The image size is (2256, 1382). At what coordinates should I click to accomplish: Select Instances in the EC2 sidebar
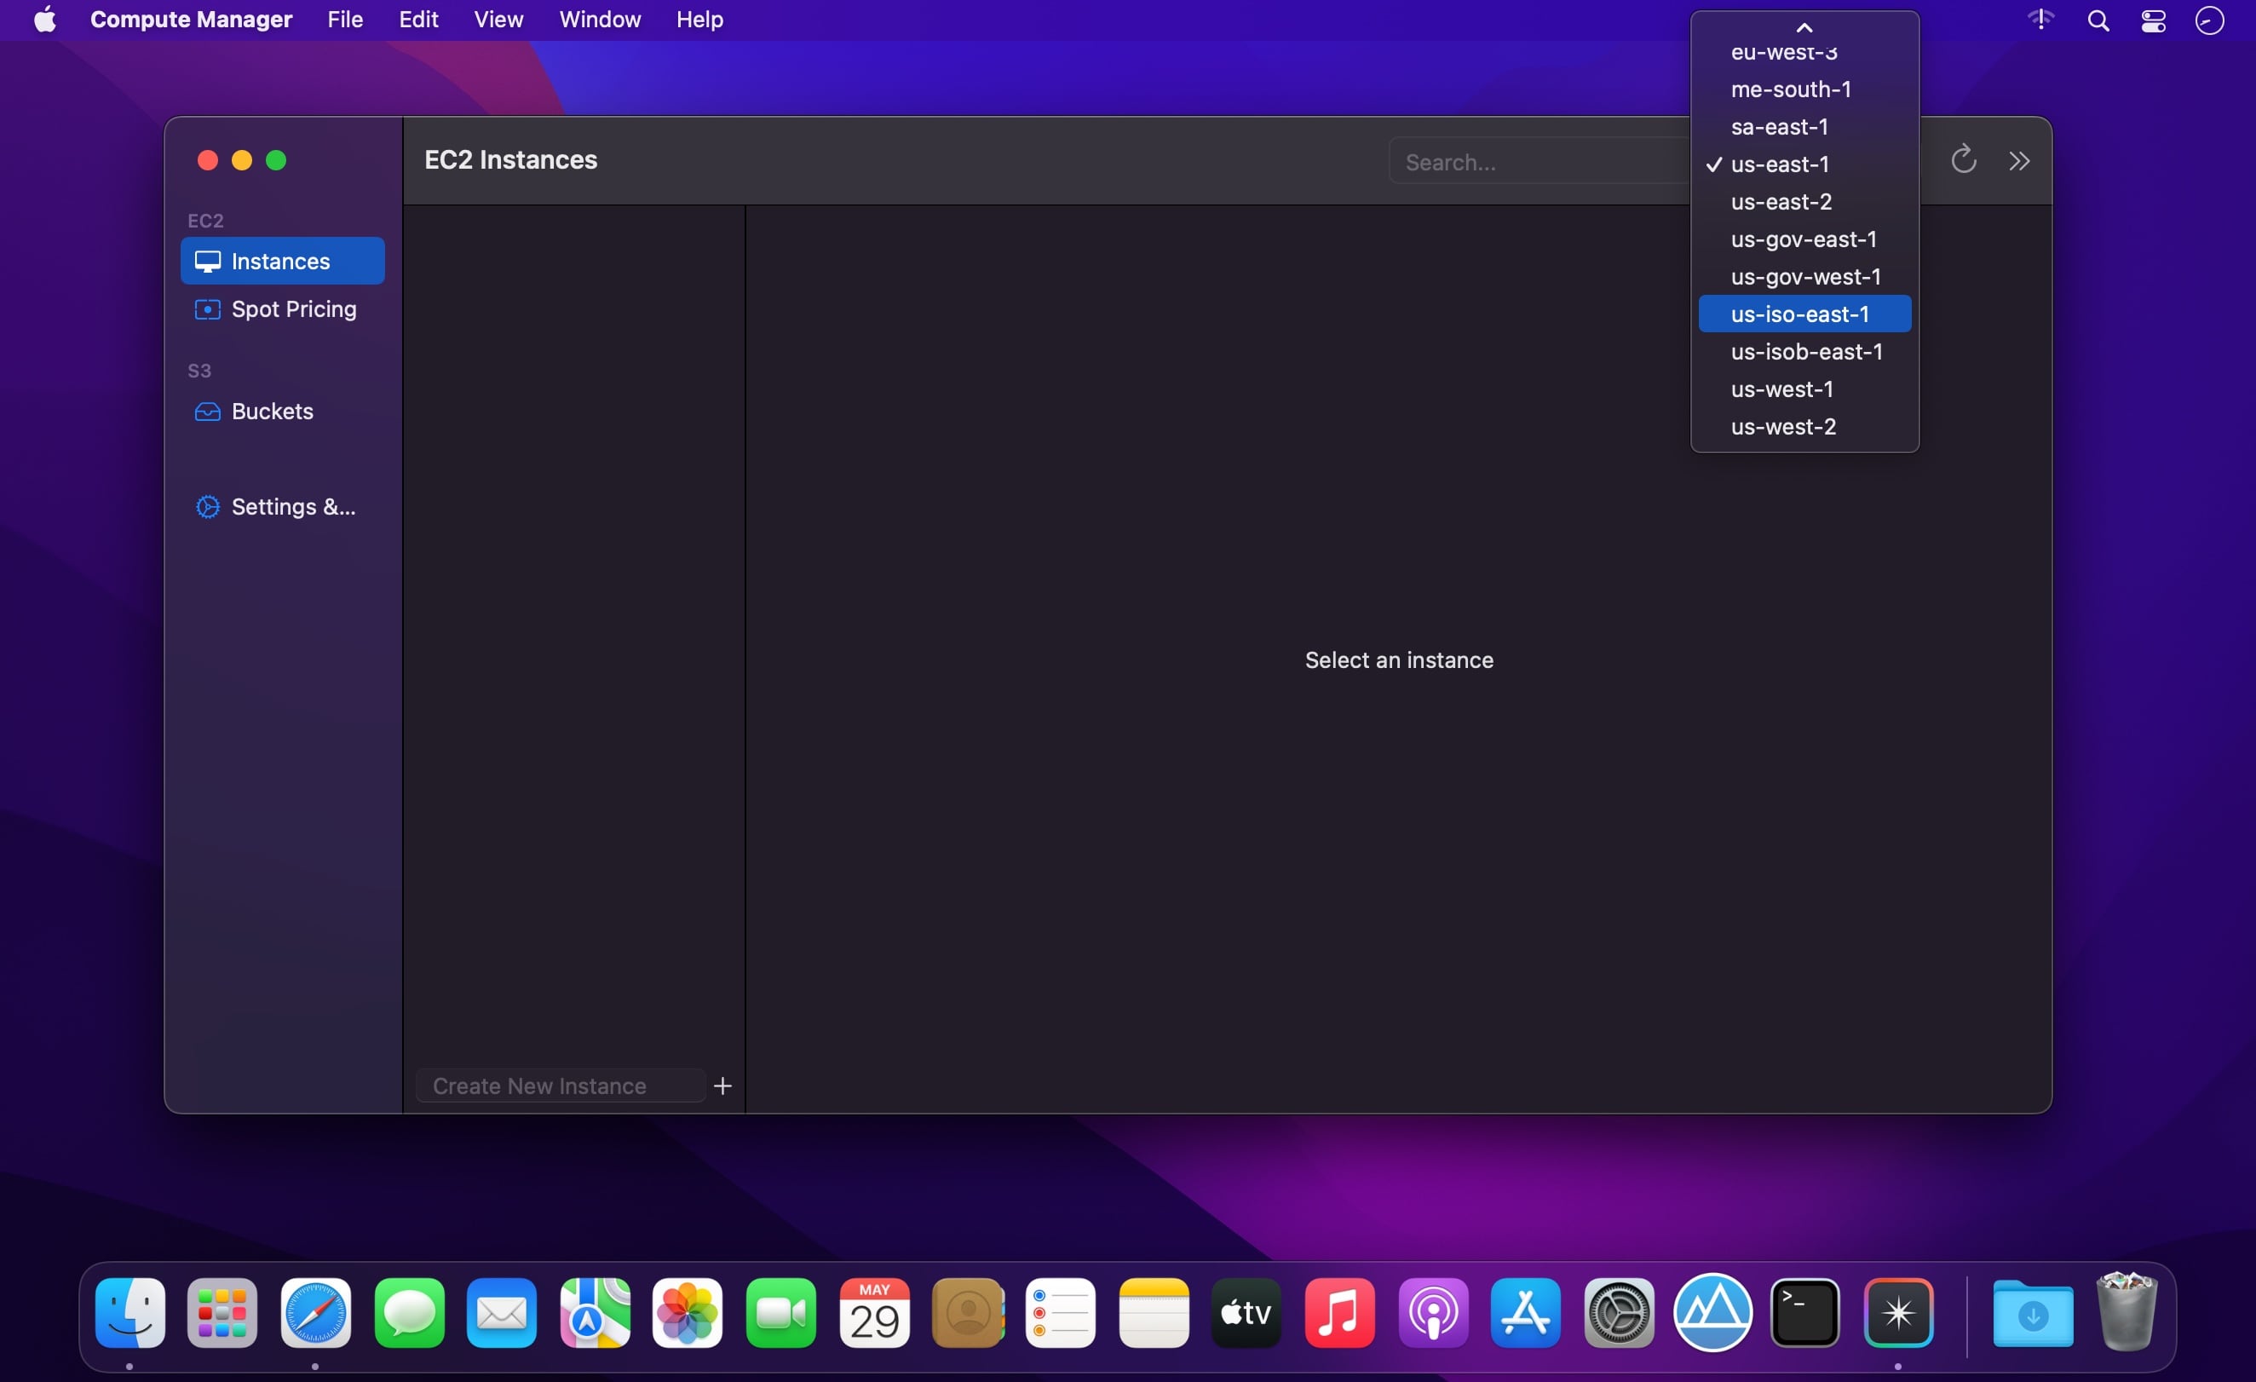(x=282, y=261)
